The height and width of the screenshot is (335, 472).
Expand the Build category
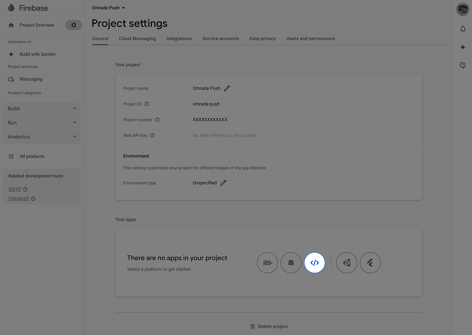click(x=42, y=109)
